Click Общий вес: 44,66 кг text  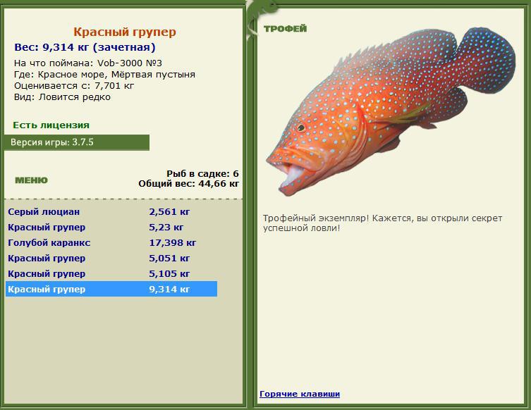pos(188,184)
